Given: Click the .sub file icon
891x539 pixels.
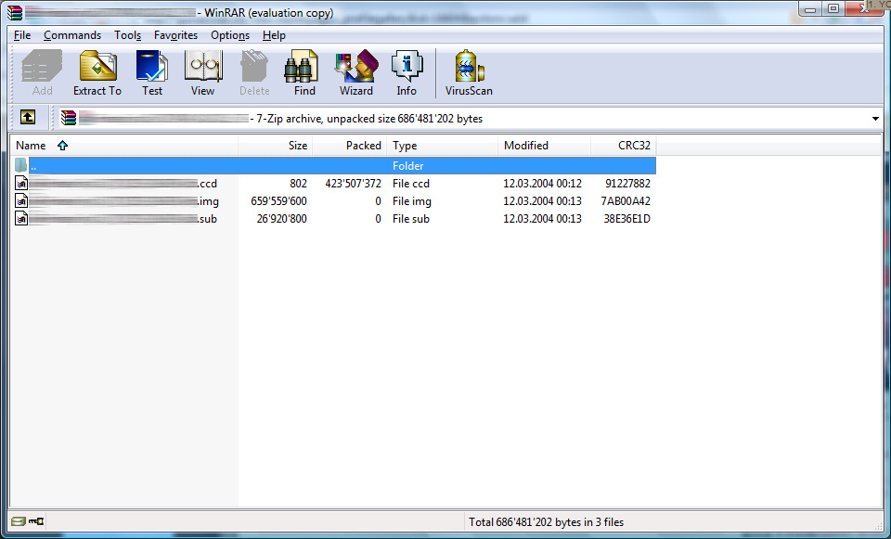Looking at the screenshot, I should [21, 219].
